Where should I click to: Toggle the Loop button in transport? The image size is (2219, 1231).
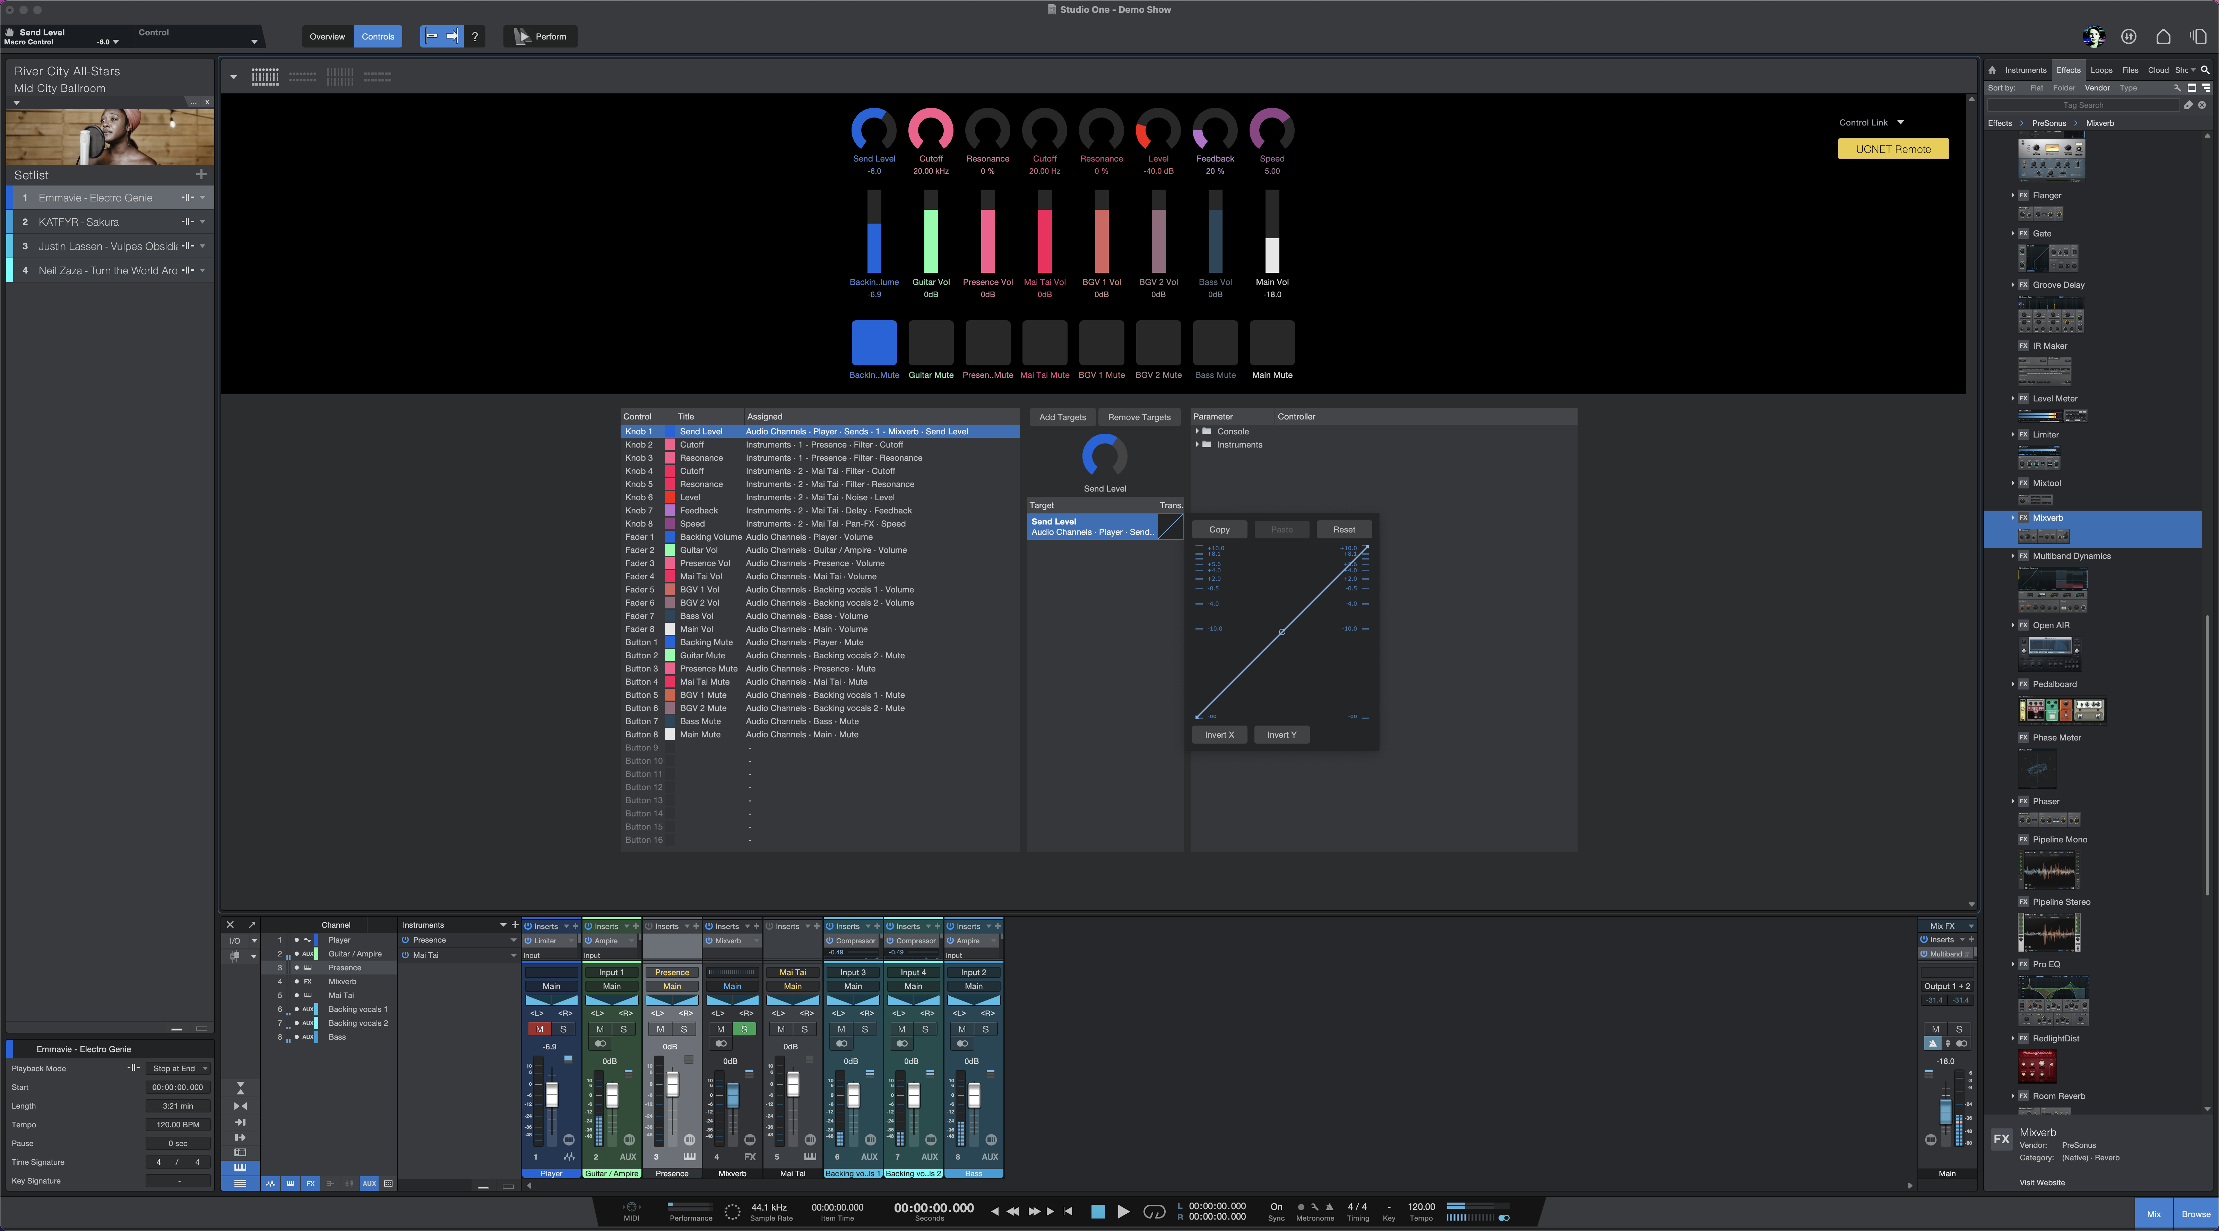tap(1154, 1211)
